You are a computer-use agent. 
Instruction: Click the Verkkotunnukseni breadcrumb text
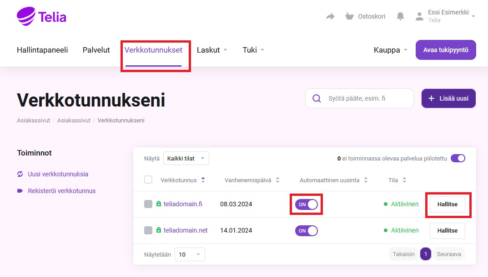click(x=121, y=120)
